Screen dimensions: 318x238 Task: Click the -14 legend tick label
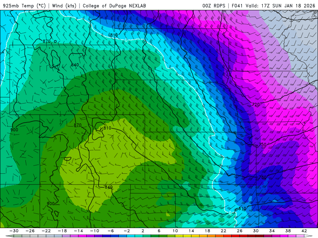[78, 231]
